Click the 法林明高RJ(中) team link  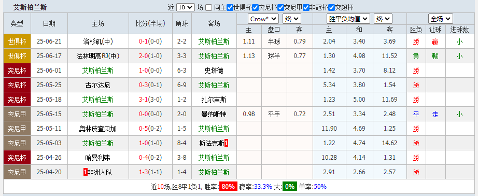[x=97, y=56]
